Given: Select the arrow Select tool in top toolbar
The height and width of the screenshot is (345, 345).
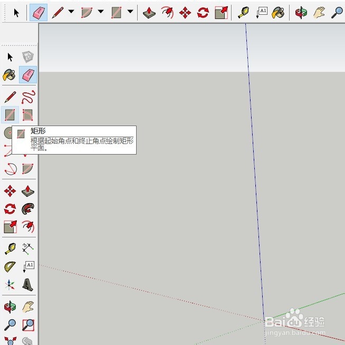Looking at the screenshot, I should [16, 13].
